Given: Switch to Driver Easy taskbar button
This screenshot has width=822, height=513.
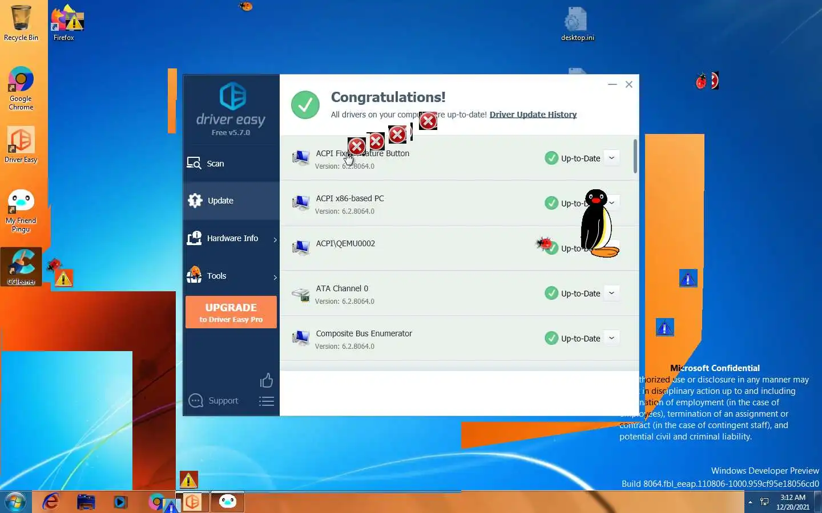Looking at the screenshot, I should (192, 502).
